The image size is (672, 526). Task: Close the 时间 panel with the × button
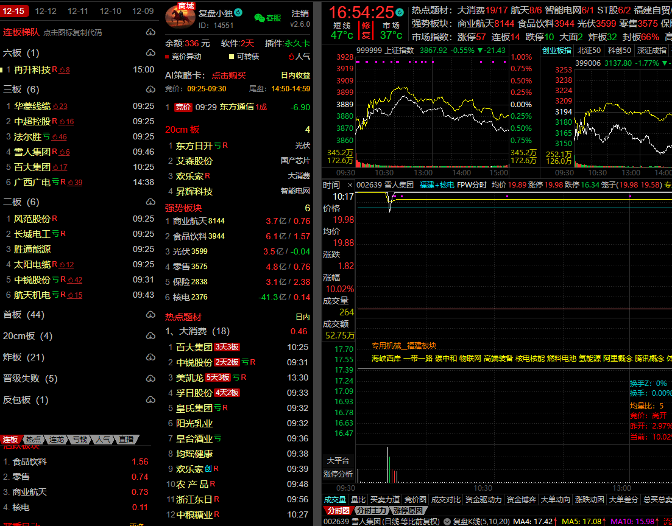pyautogui.click(x=350, y=185)
